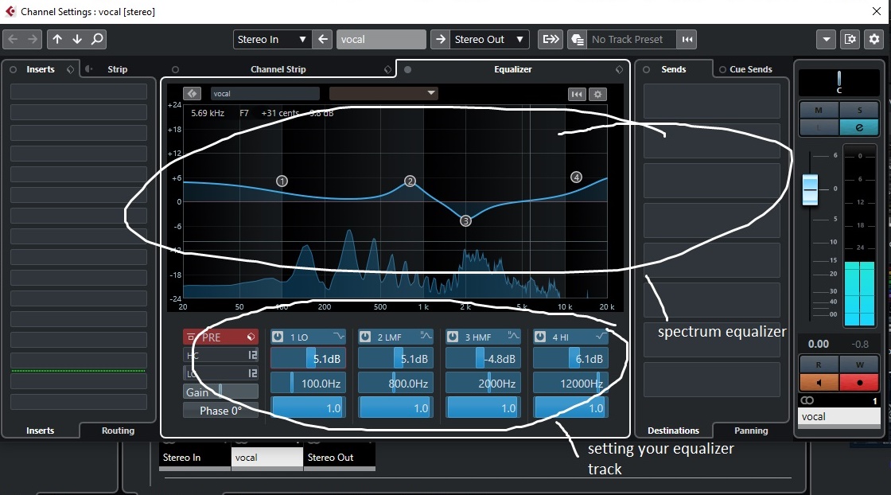Screen dimensions: 891x495
Task: Click the record enable dot on the channel strip
Action: (x=858, y=383)
